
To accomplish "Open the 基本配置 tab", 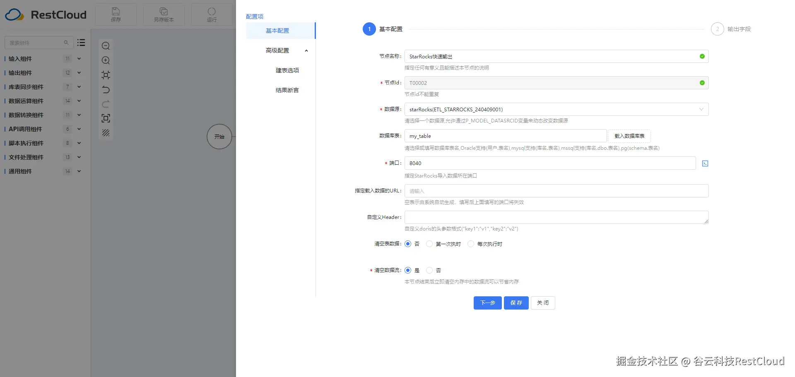I will 281,31.
